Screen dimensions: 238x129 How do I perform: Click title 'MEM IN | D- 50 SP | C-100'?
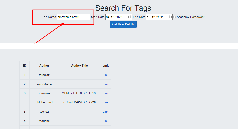click(79, 93)
